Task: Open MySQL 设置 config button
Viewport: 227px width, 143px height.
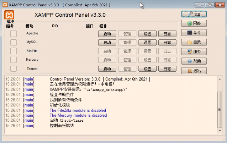Action: pos(147,43)
